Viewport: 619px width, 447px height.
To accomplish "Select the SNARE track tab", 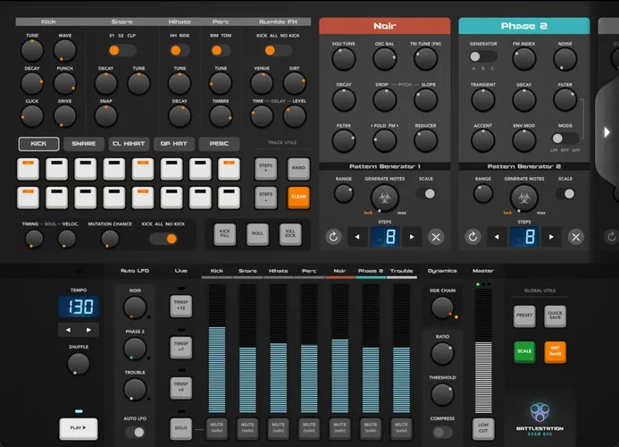I will pyautogui.click(x=83, y=143).
